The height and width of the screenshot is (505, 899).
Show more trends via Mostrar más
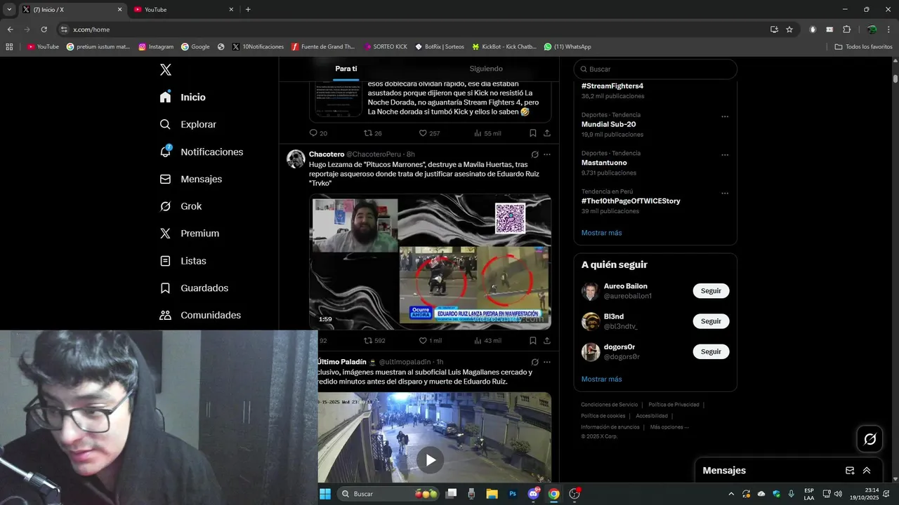601,233
